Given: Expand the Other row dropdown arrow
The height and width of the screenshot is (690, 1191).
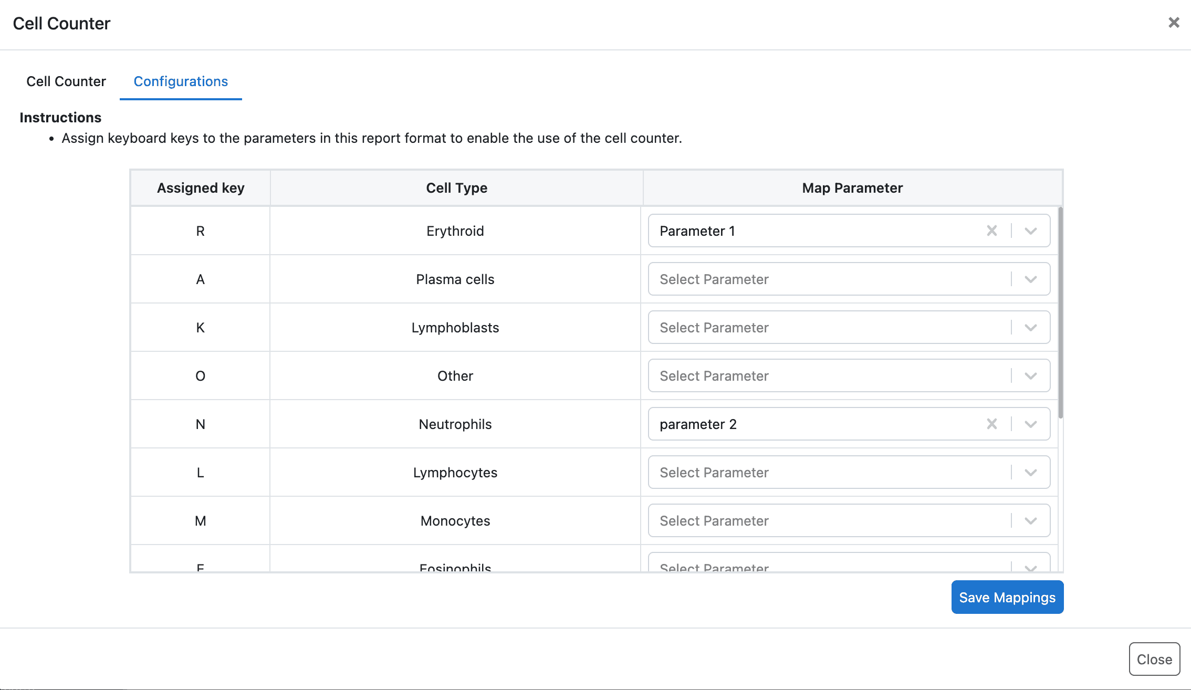Looking at the screenshot, I should point(1030,375).
